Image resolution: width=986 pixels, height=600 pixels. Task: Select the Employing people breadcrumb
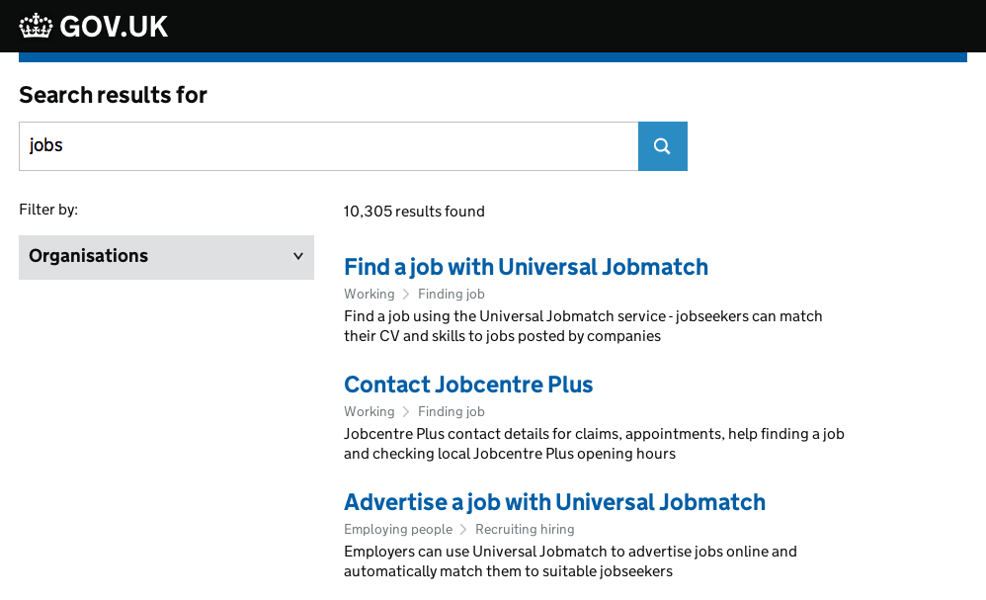pyautogui.click(x=398, y=529)
